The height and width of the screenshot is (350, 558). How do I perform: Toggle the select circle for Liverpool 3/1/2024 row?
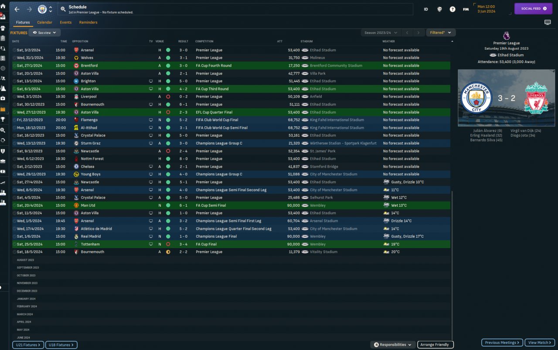pos(14,97)
